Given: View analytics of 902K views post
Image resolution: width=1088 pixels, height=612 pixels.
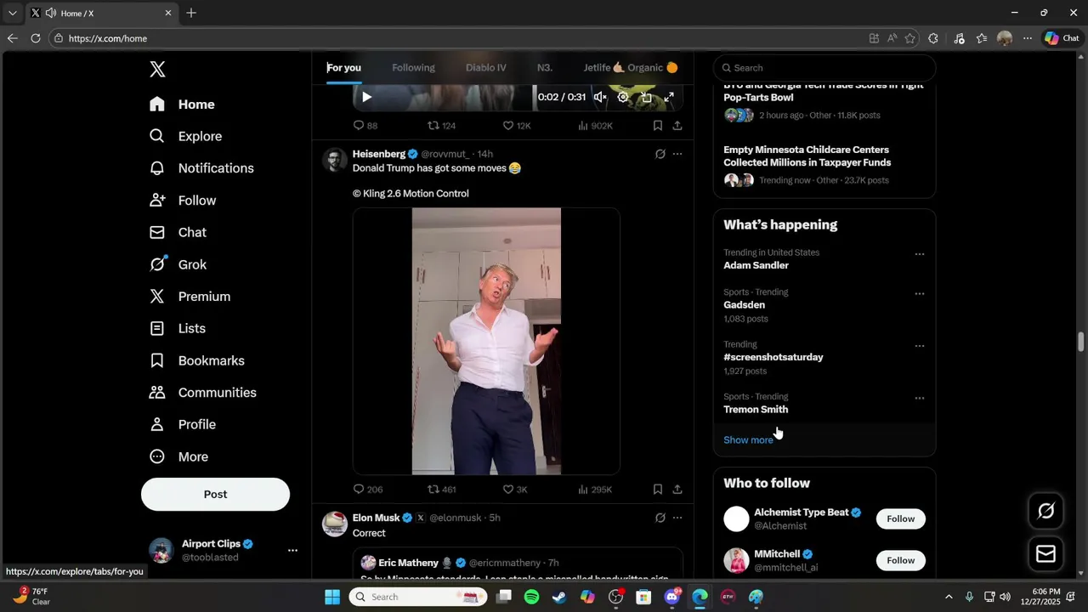Looking at the screenshot, I should click(595, 126).
